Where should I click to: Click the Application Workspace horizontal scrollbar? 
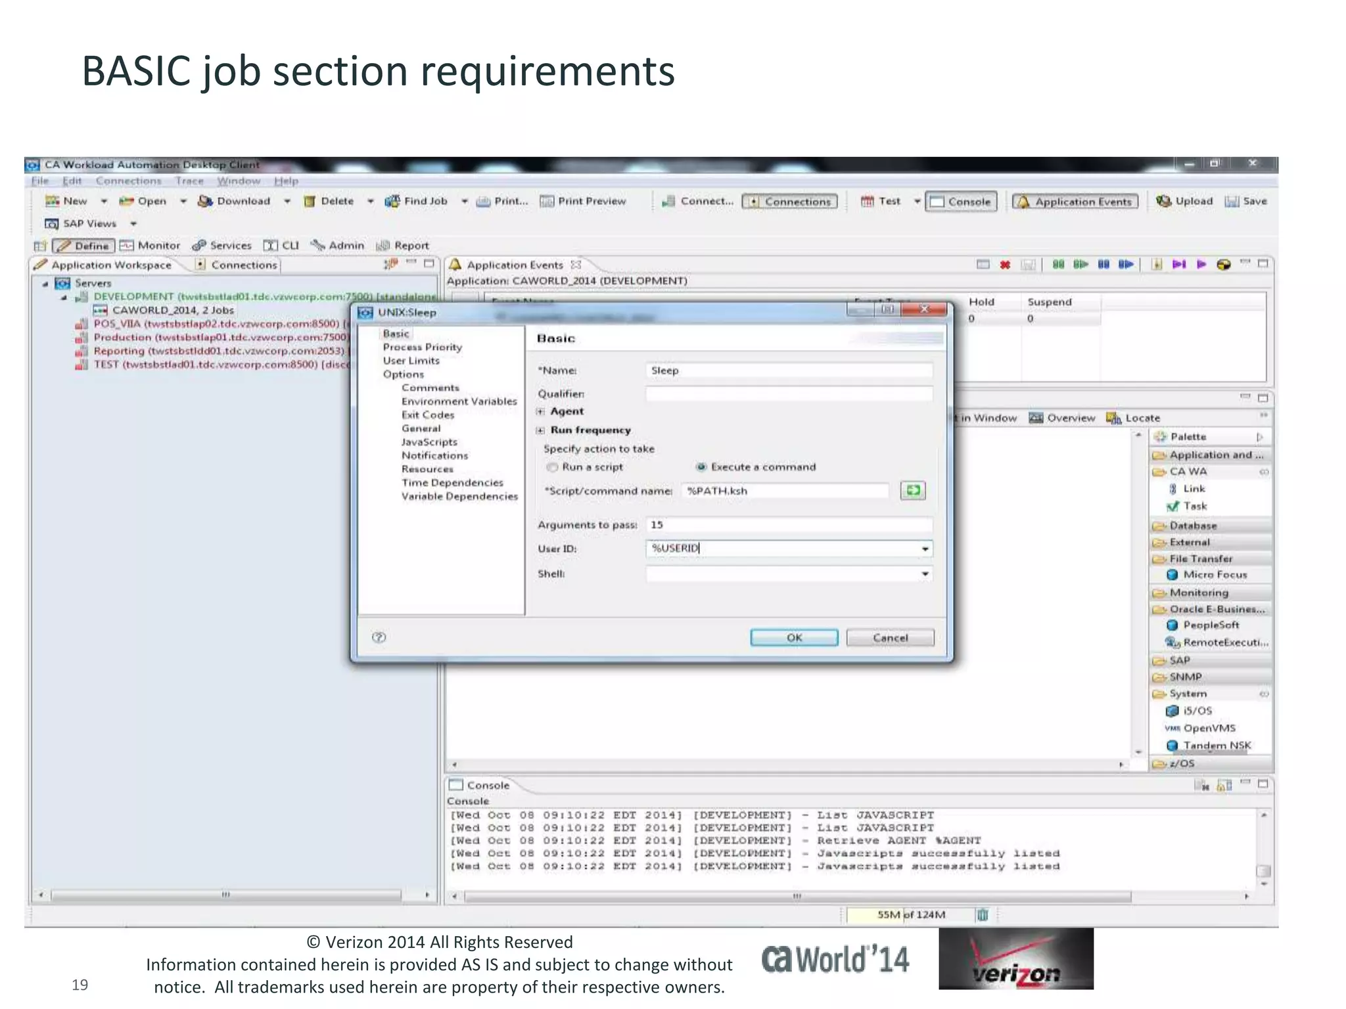pyautogui.click(x=225, y=895)
